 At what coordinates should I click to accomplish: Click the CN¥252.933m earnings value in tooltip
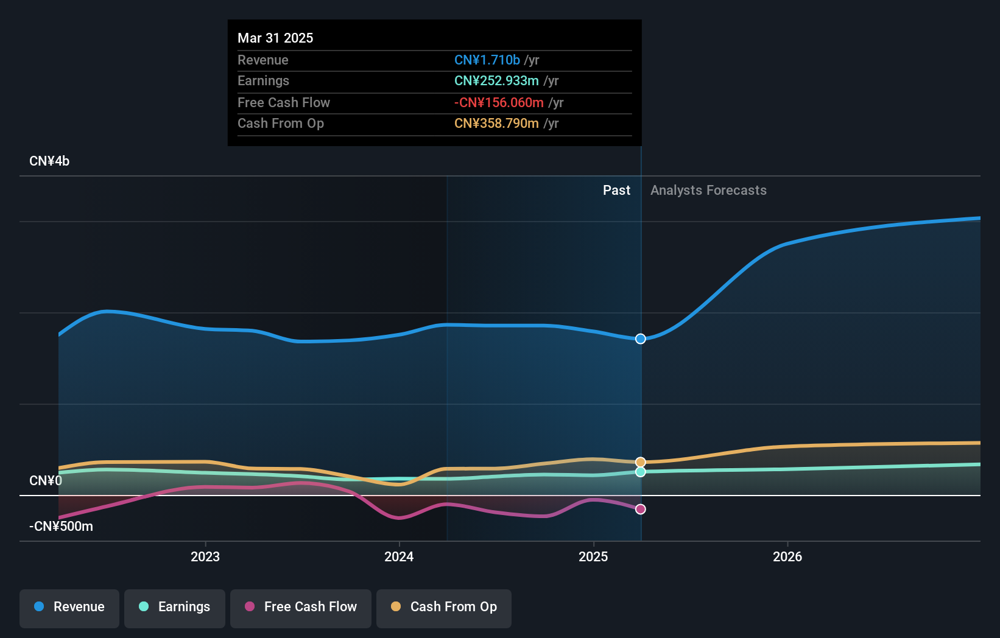tap(496, 80)
